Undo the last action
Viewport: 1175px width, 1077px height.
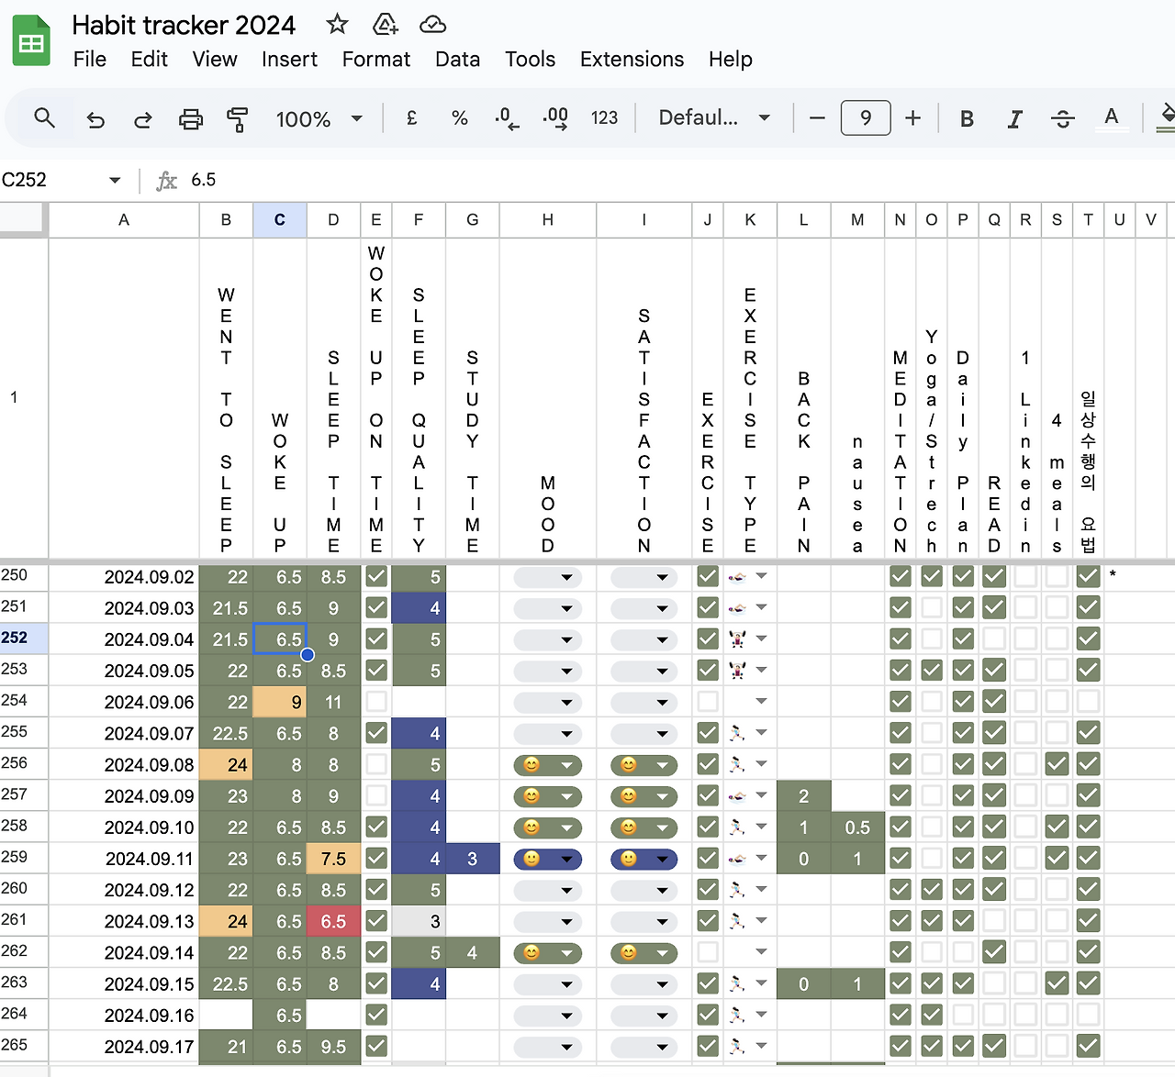(x=95, y=117)
